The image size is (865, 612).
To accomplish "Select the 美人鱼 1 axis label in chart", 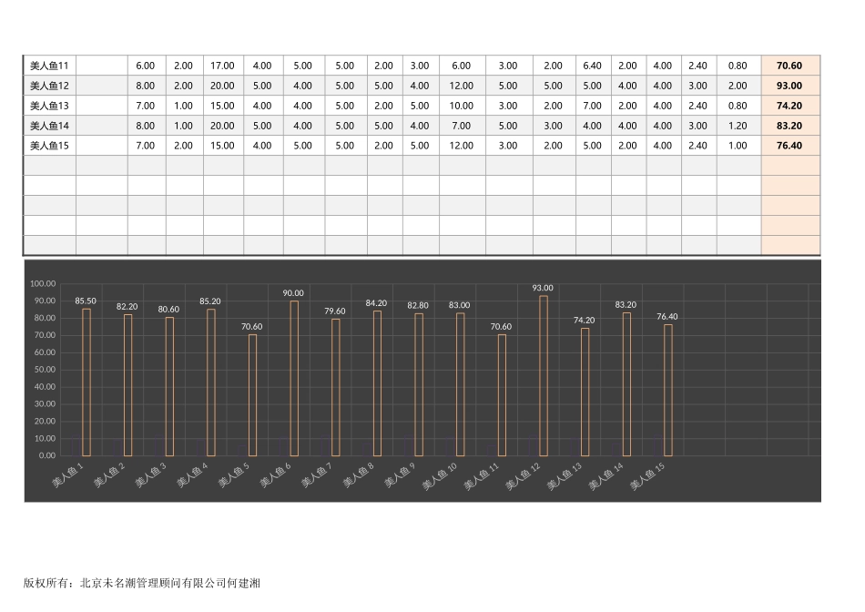I will [x=68, y=475].
